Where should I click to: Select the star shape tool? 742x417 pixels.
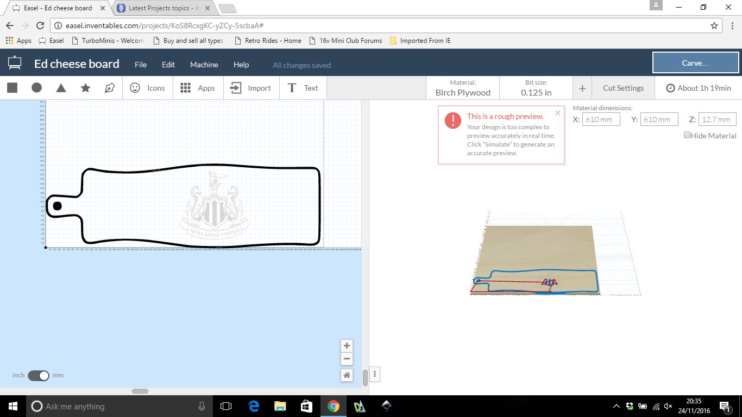click(85, 88)
